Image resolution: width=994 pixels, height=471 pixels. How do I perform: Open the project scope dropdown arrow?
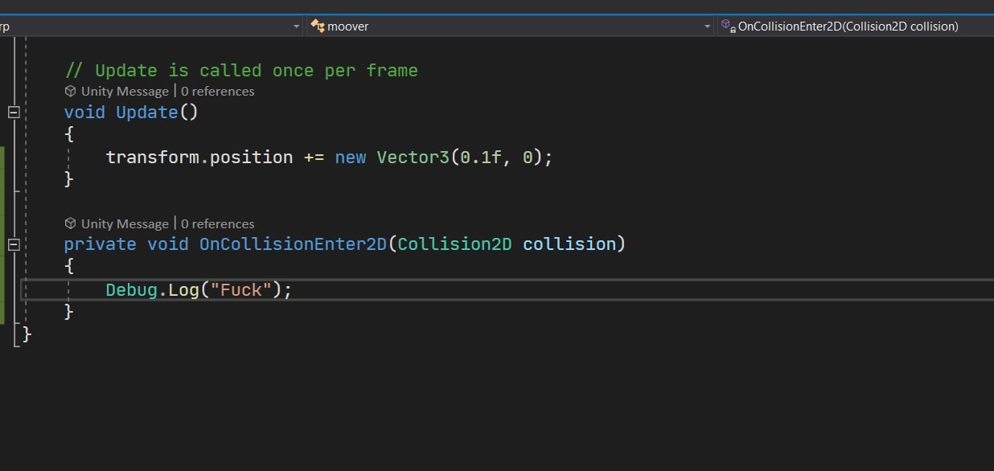(297, 27)
